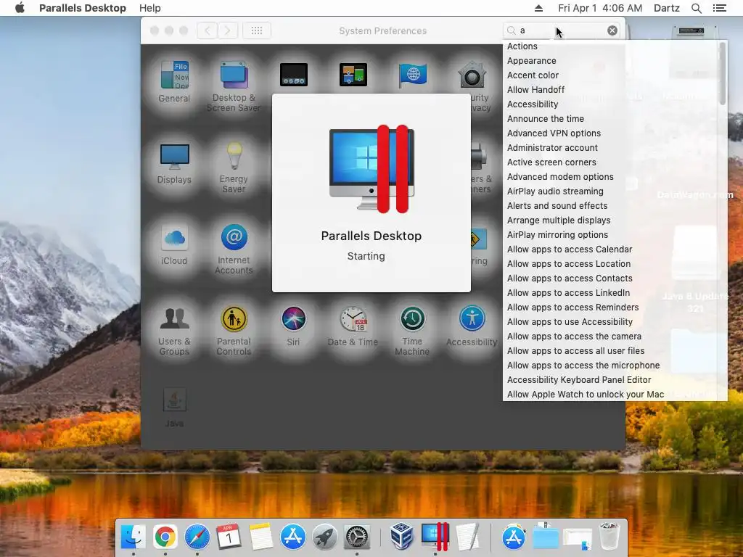
Task: Launch Safari from the Dock
Action: (197, 537)
